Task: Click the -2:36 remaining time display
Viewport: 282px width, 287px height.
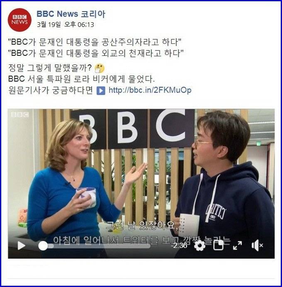Action: click(179, 245)
